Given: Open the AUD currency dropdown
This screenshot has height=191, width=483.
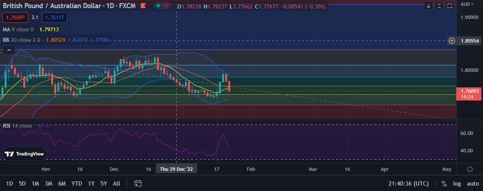Looking at the screenshot, I should tap(467, 4).
